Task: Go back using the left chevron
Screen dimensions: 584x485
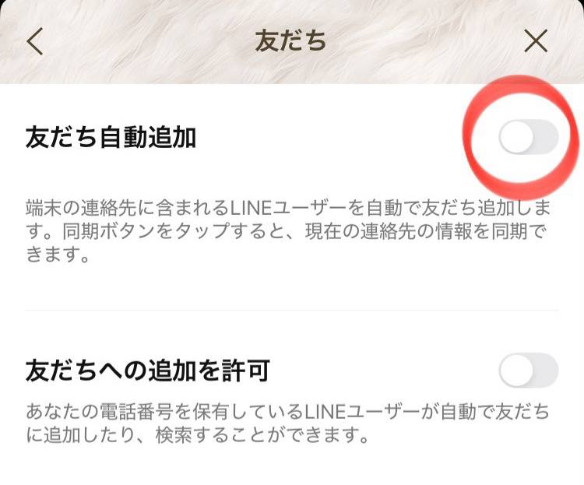Action: coord(35,41)
